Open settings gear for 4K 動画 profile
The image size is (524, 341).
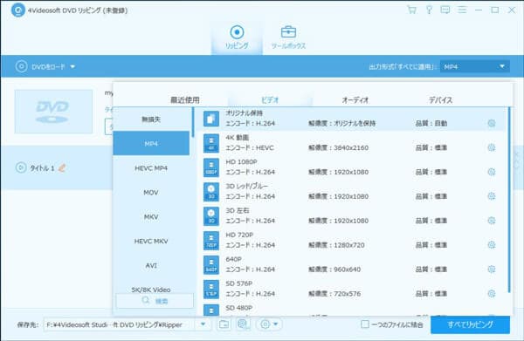coord(491,147)
